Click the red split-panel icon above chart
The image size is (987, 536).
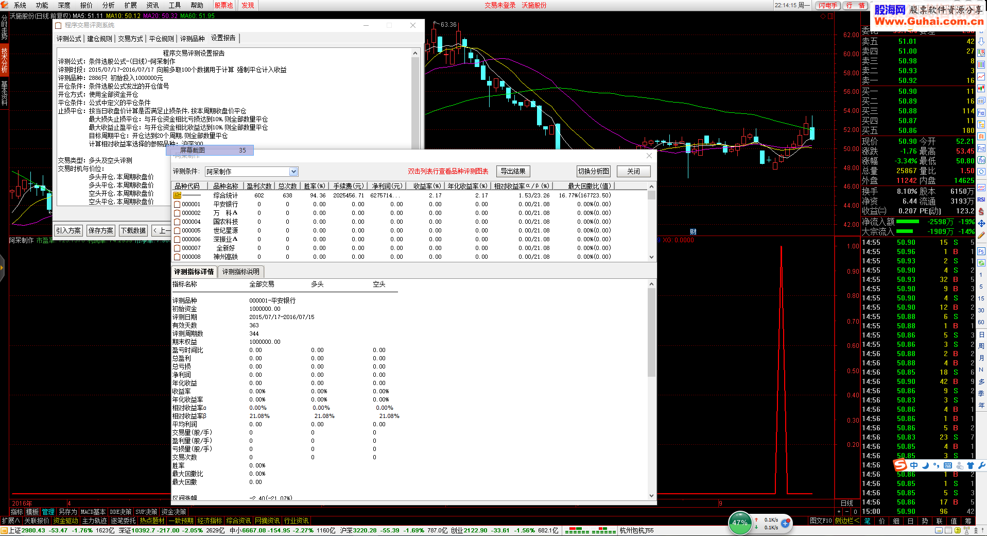830,16
